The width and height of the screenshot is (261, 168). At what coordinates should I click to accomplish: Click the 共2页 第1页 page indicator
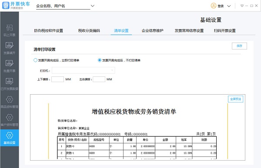point(206,134)
